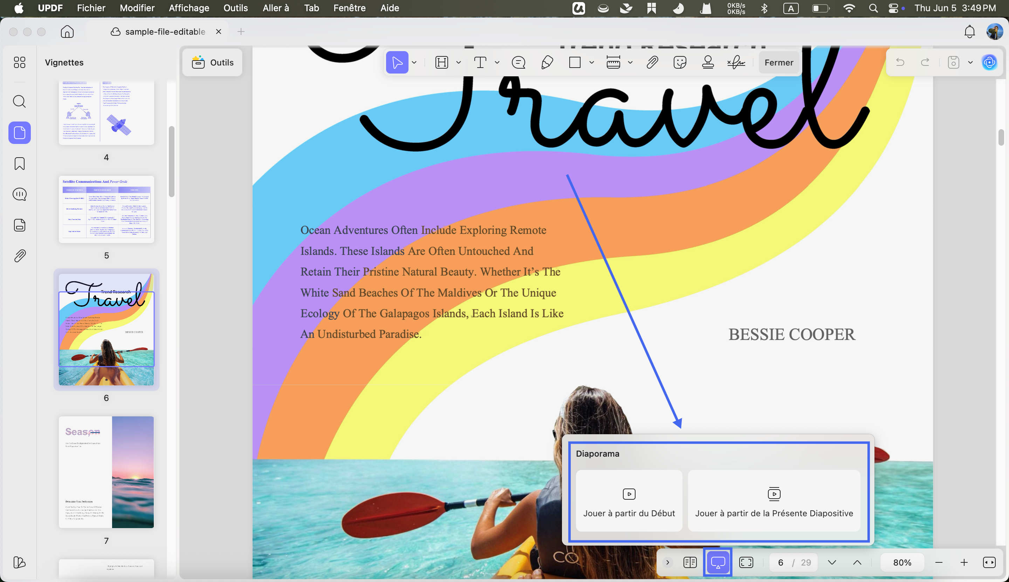The image size is (1009, 582).
Task: Open the Fichier menu
Action: coord(91,8)
